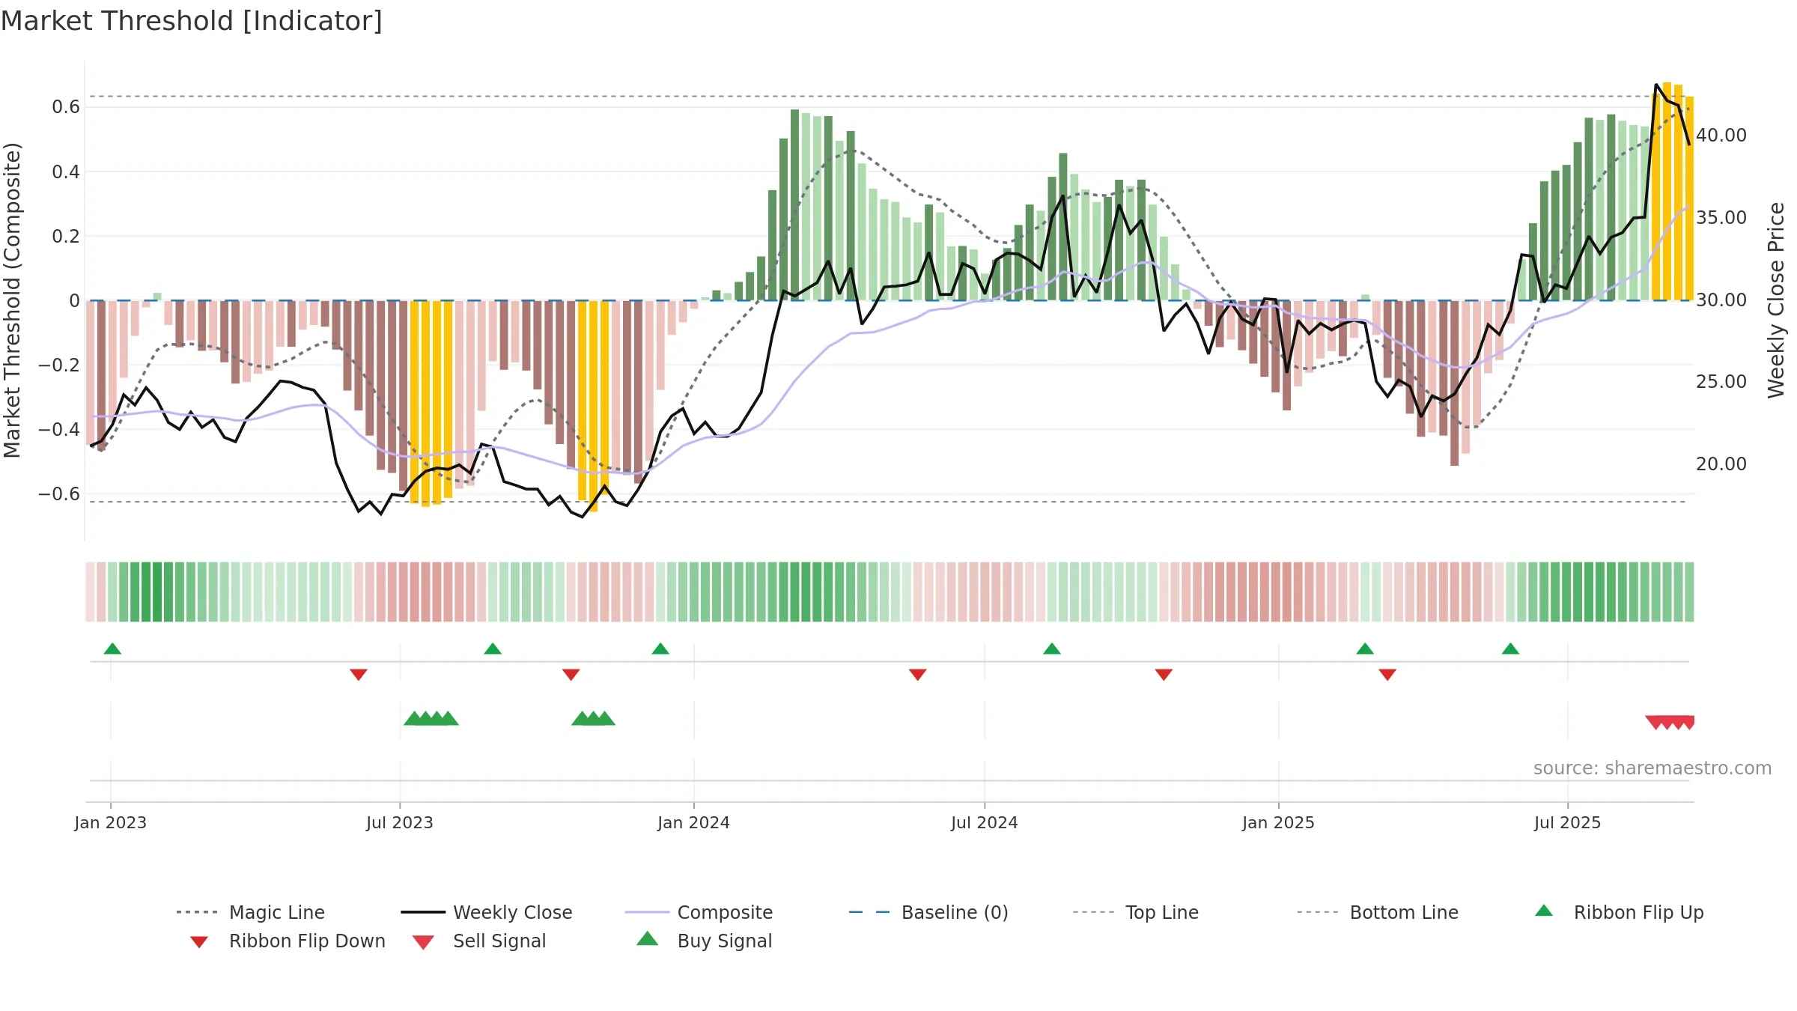Screen dimensions: 1797x1011
Task: Click the 'Jul 2025' x-axis label
Action: click(1568, 822)
